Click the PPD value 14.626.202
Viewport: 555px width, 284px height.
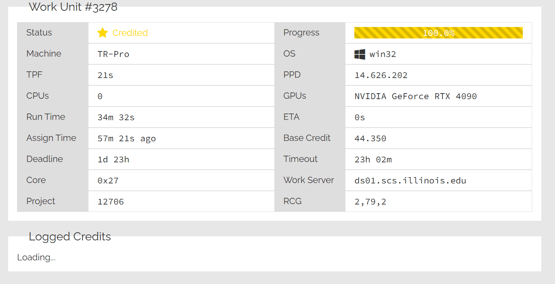coord(381,75)
